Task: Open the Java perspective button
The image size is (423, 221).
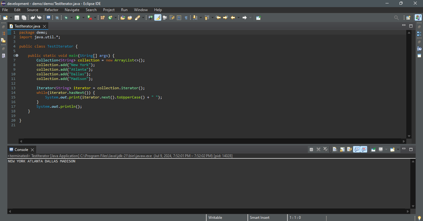Action: [x=418, y=18]
